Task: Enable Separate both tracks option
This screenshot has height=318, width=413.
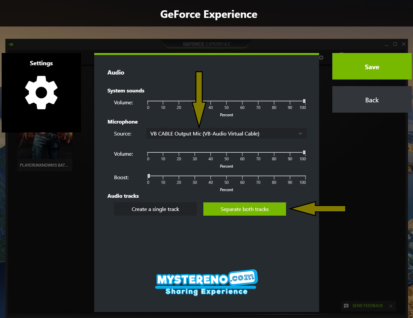Action: tap(244, 209)
